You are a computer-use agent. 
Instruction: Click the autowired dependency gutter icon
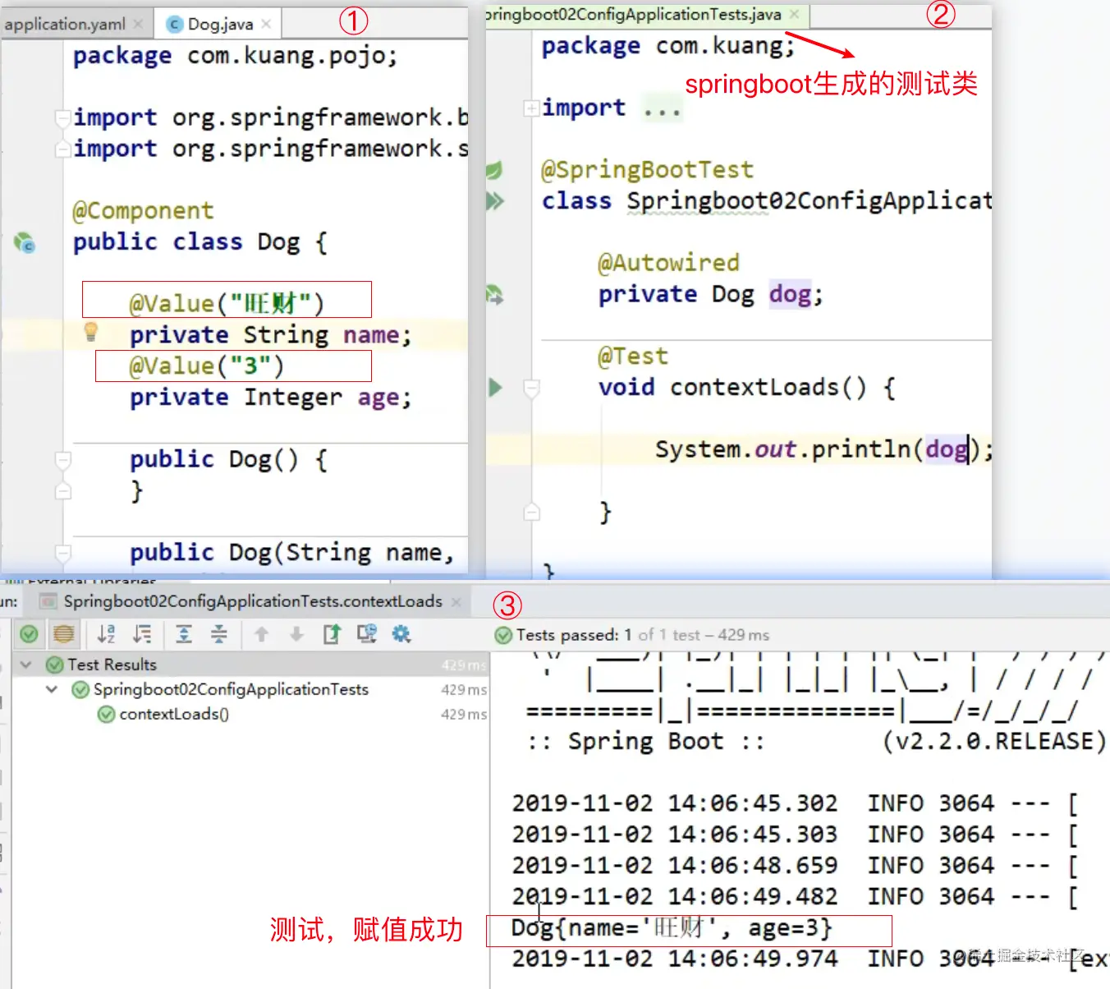tap(494, 294)
